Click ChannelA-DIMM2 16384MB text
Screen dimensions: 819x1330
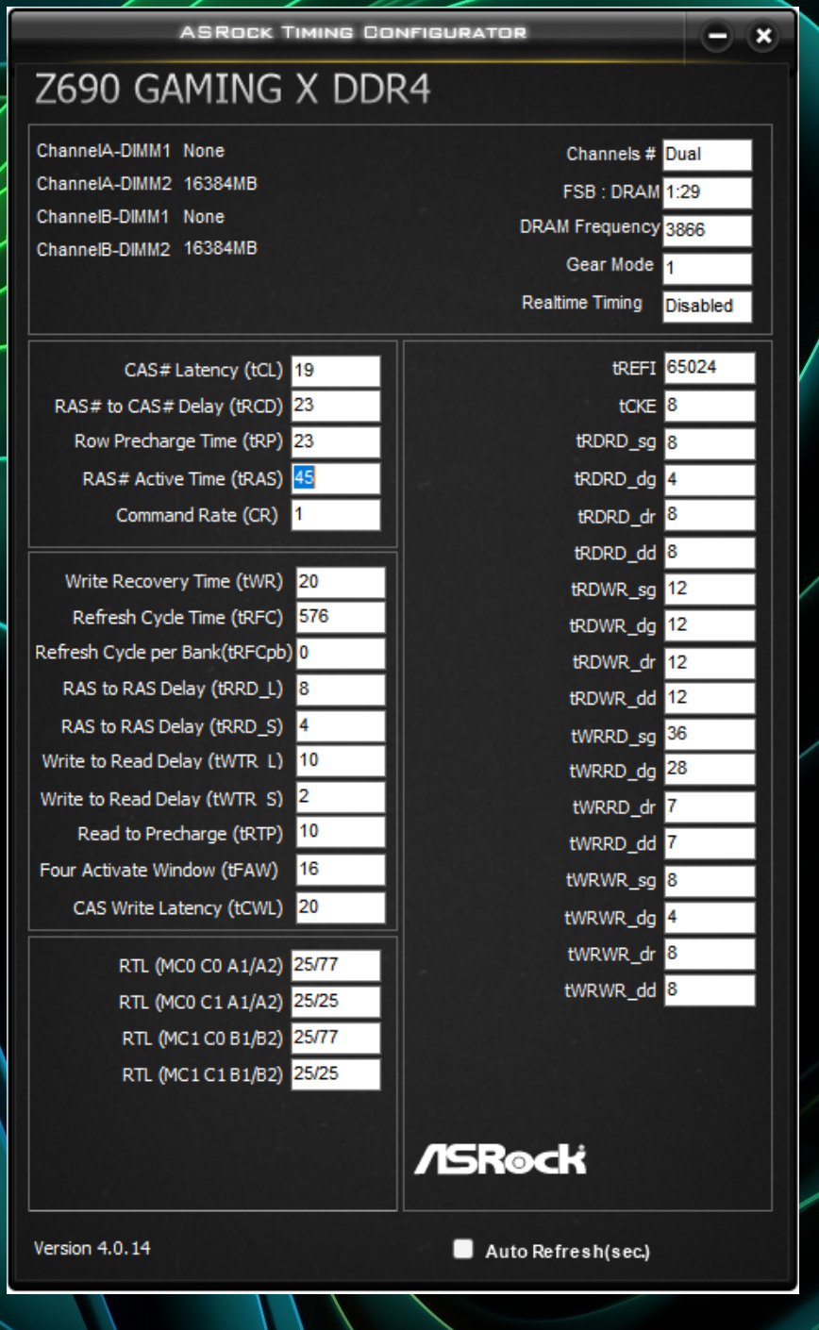(x=147, y=184)
